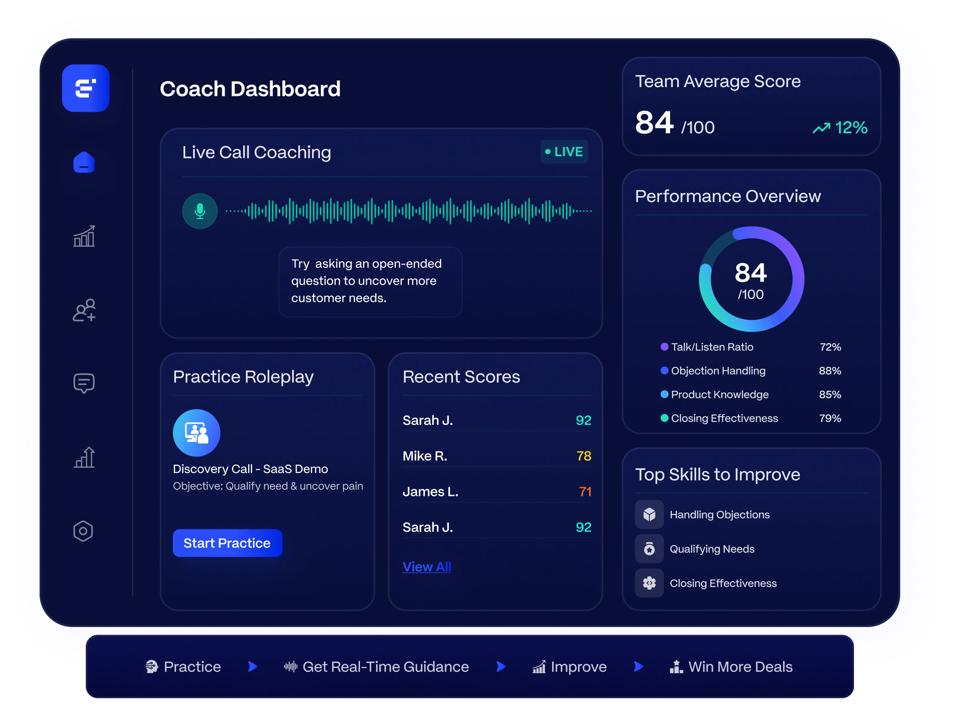Click the 72% Talk/Listen value
Screen dimensions: 953x704
click(x=830, y=347)
